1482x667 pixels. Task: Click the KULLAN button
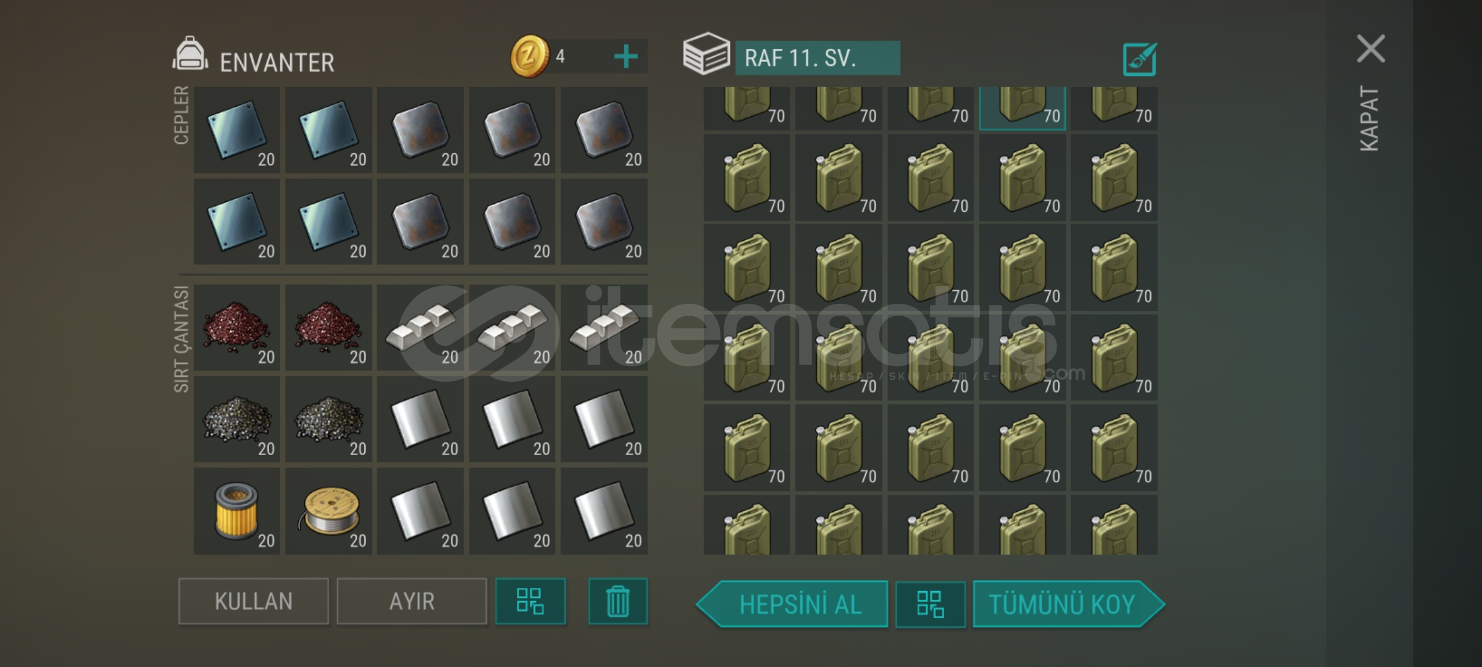pos(254,602)
